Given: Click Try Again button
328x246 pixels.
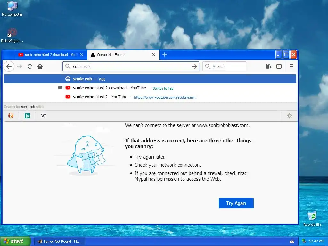Looking at the screenshot, I should 236,203.
